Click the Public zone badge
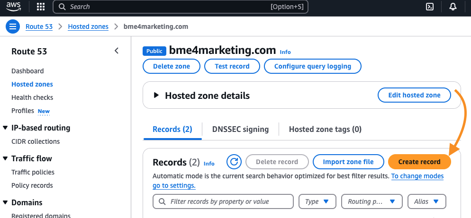The image size is (471, 218). [154, 51]
